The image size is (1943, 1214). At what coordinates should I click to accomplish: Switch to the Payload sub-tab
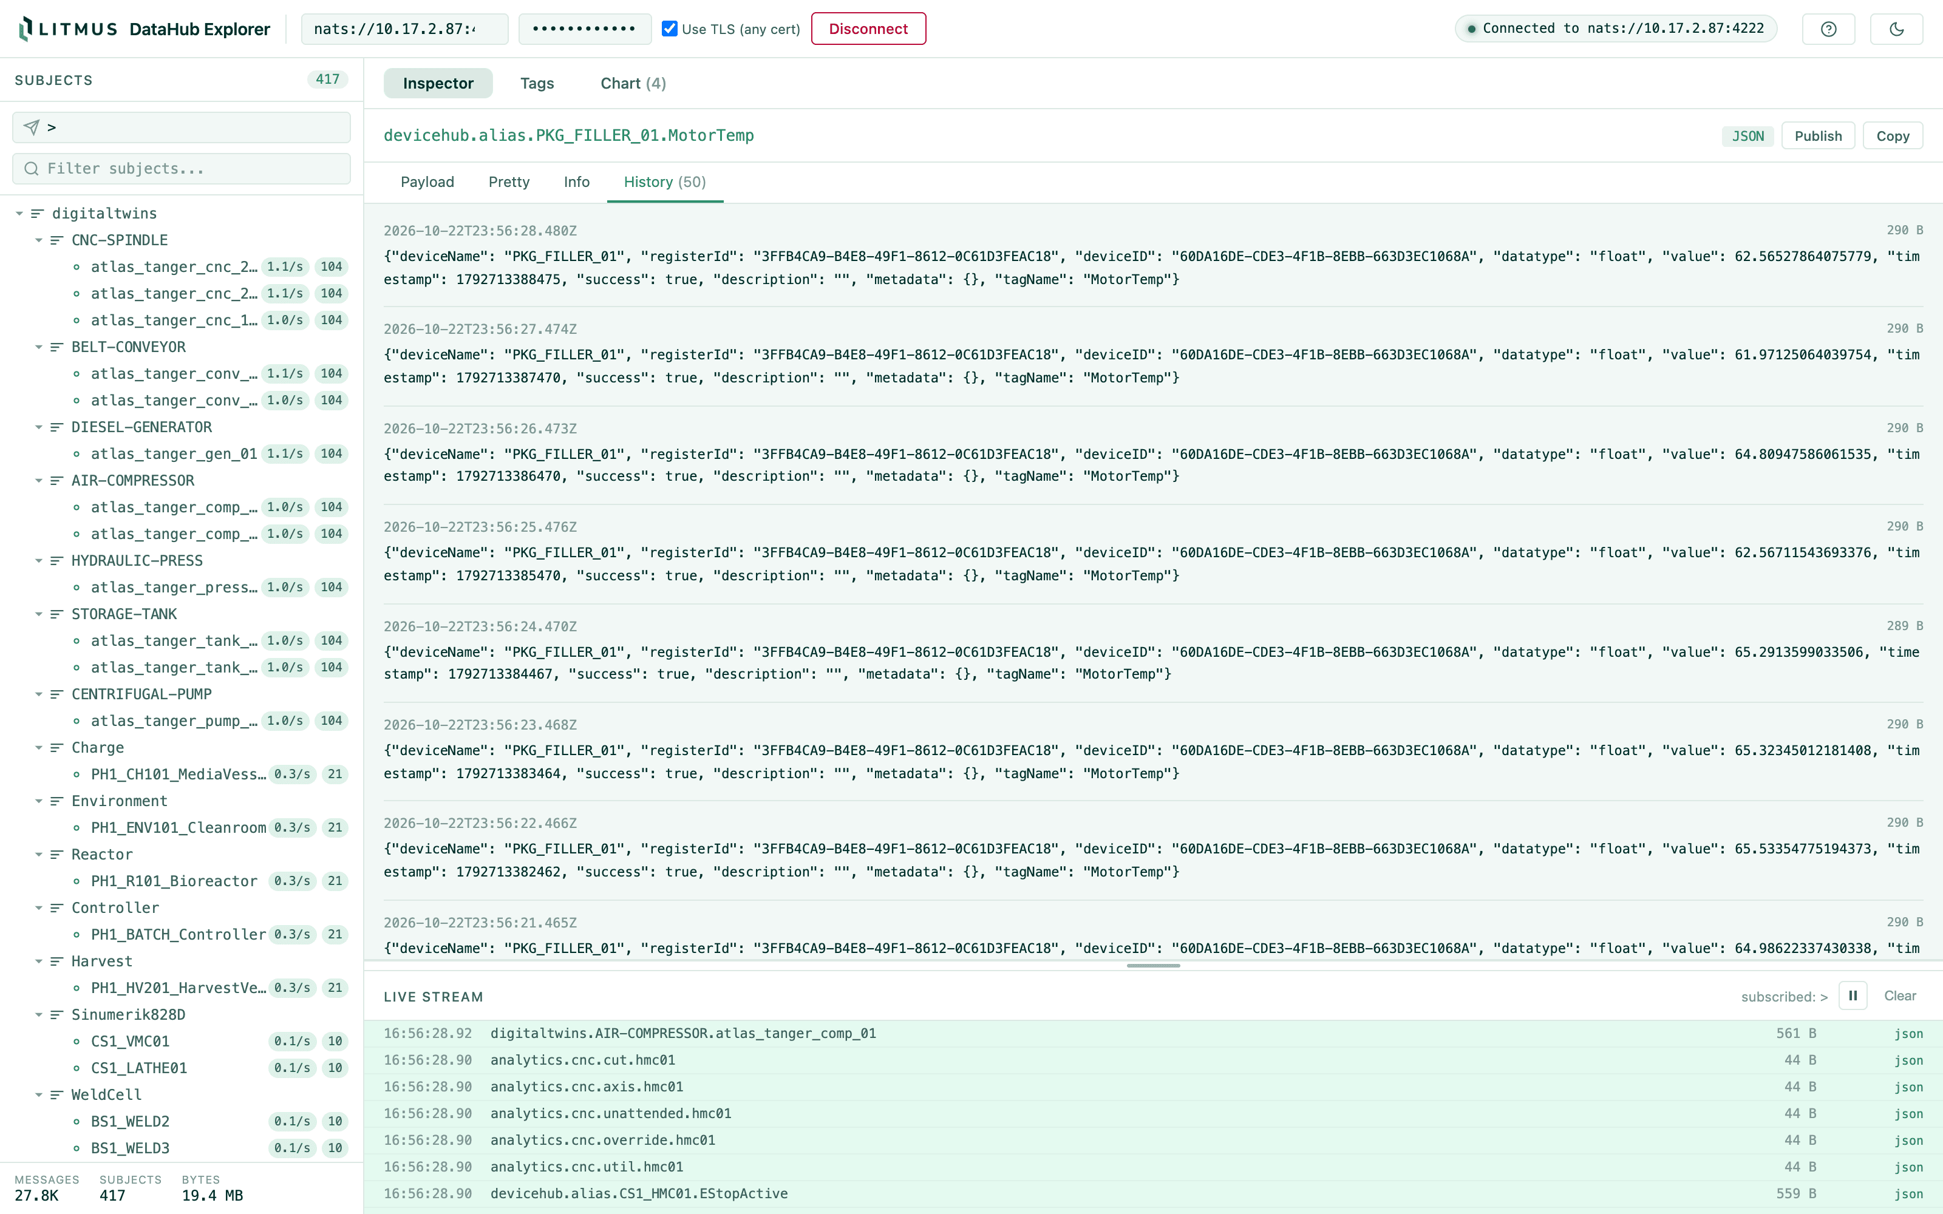pyautogui.click(x=427, y=182)
